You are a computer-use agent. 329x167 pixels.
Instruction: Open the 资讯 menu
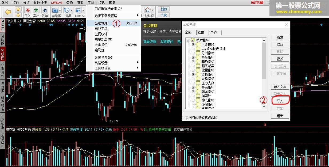click(x=101, y=3)
